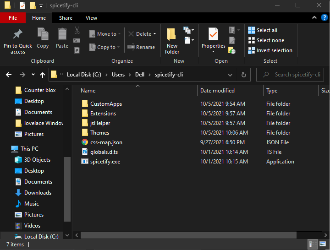Click the horizontal scrollbar thumb
330x250 pixels.
[x=188, y=235]
